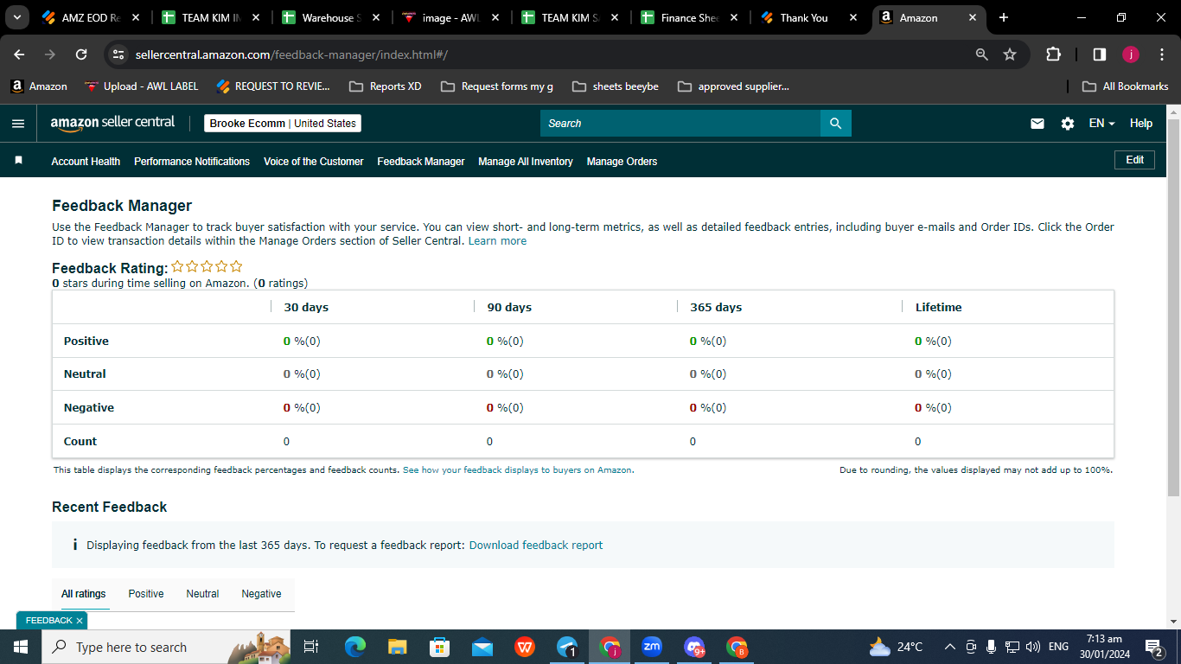The height and width of the screenshot is (664, 1181).
Task: Open the Chrome extensions puzzle icon
Action: (x=1053, y=54)
